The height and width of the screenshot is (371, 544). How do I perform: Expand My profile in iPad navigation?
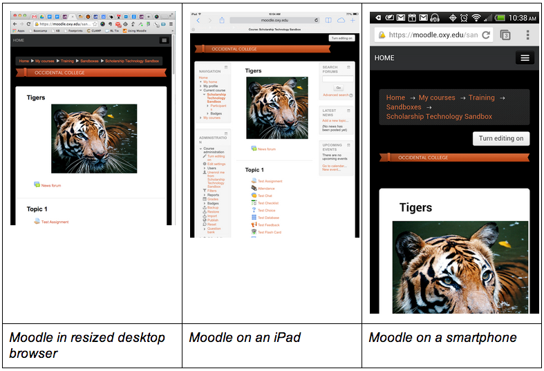click(200, 86)
